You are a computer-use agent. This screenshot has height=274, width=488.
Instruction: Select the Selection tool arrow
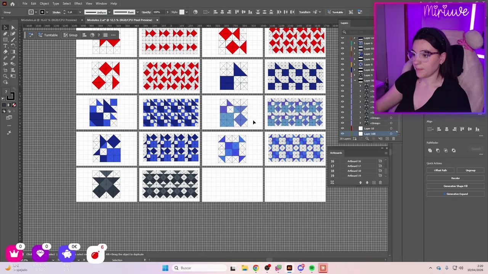[x=5, y=27]
